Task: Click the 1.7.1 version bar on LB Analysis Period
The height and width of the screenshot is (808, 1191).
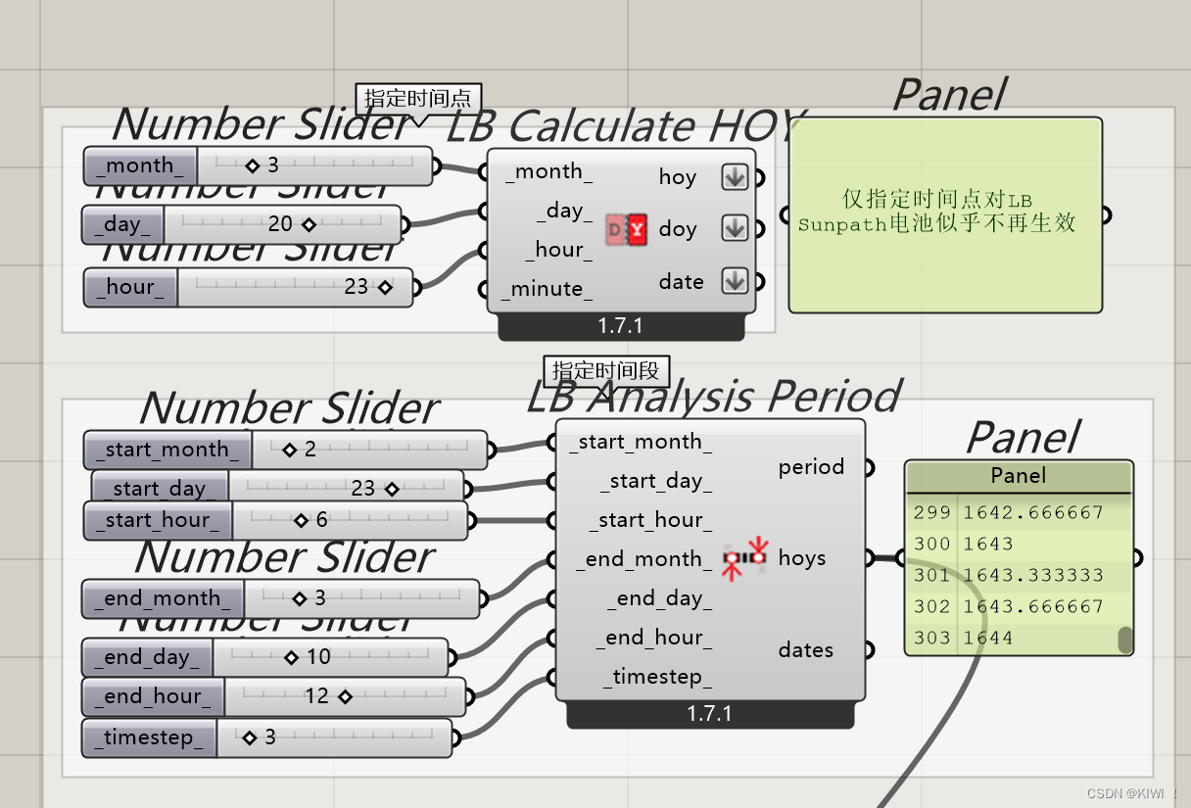Action: pos(709,714)
